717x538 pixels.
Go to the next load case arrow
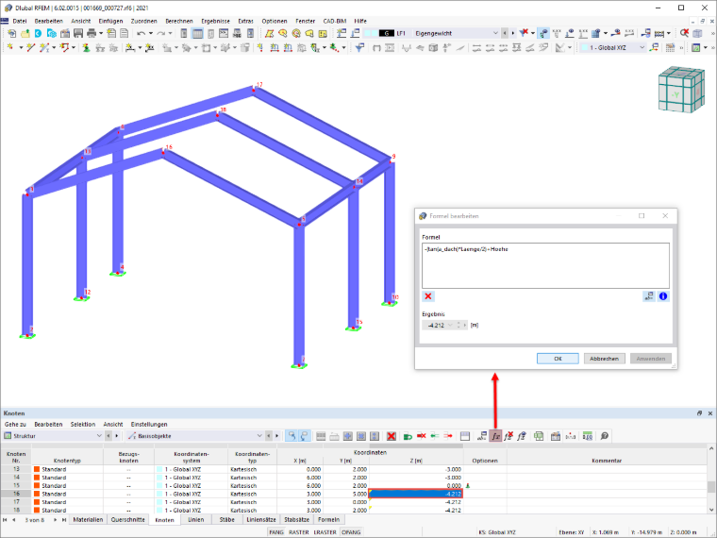[x=513, y=33]
